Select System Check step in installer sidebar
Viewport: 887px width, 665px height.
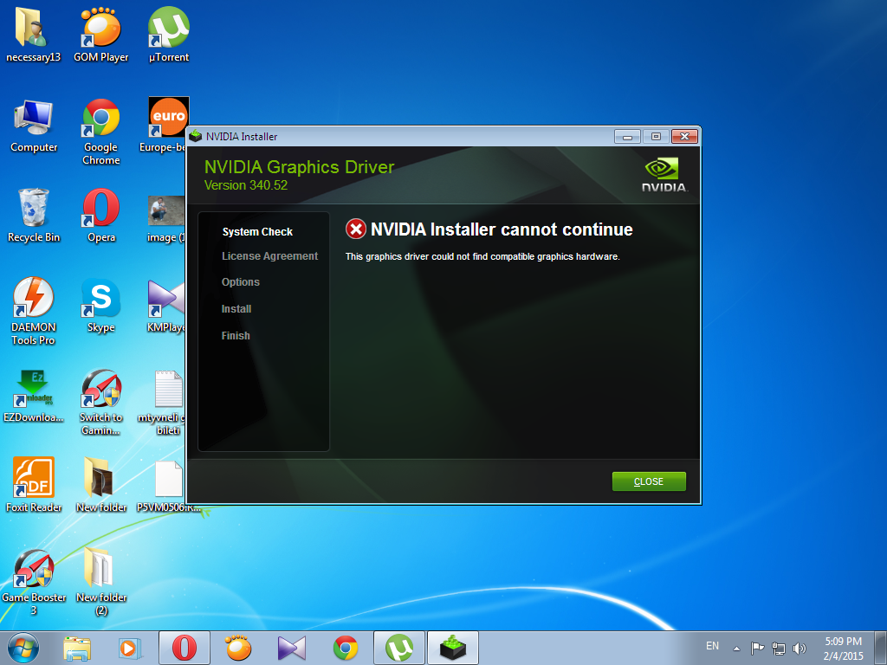point(257,232)
